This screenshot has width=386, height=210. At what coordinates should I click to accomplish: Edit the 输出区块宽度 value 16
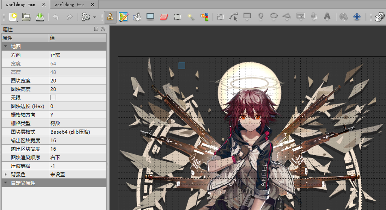point(78,140)
